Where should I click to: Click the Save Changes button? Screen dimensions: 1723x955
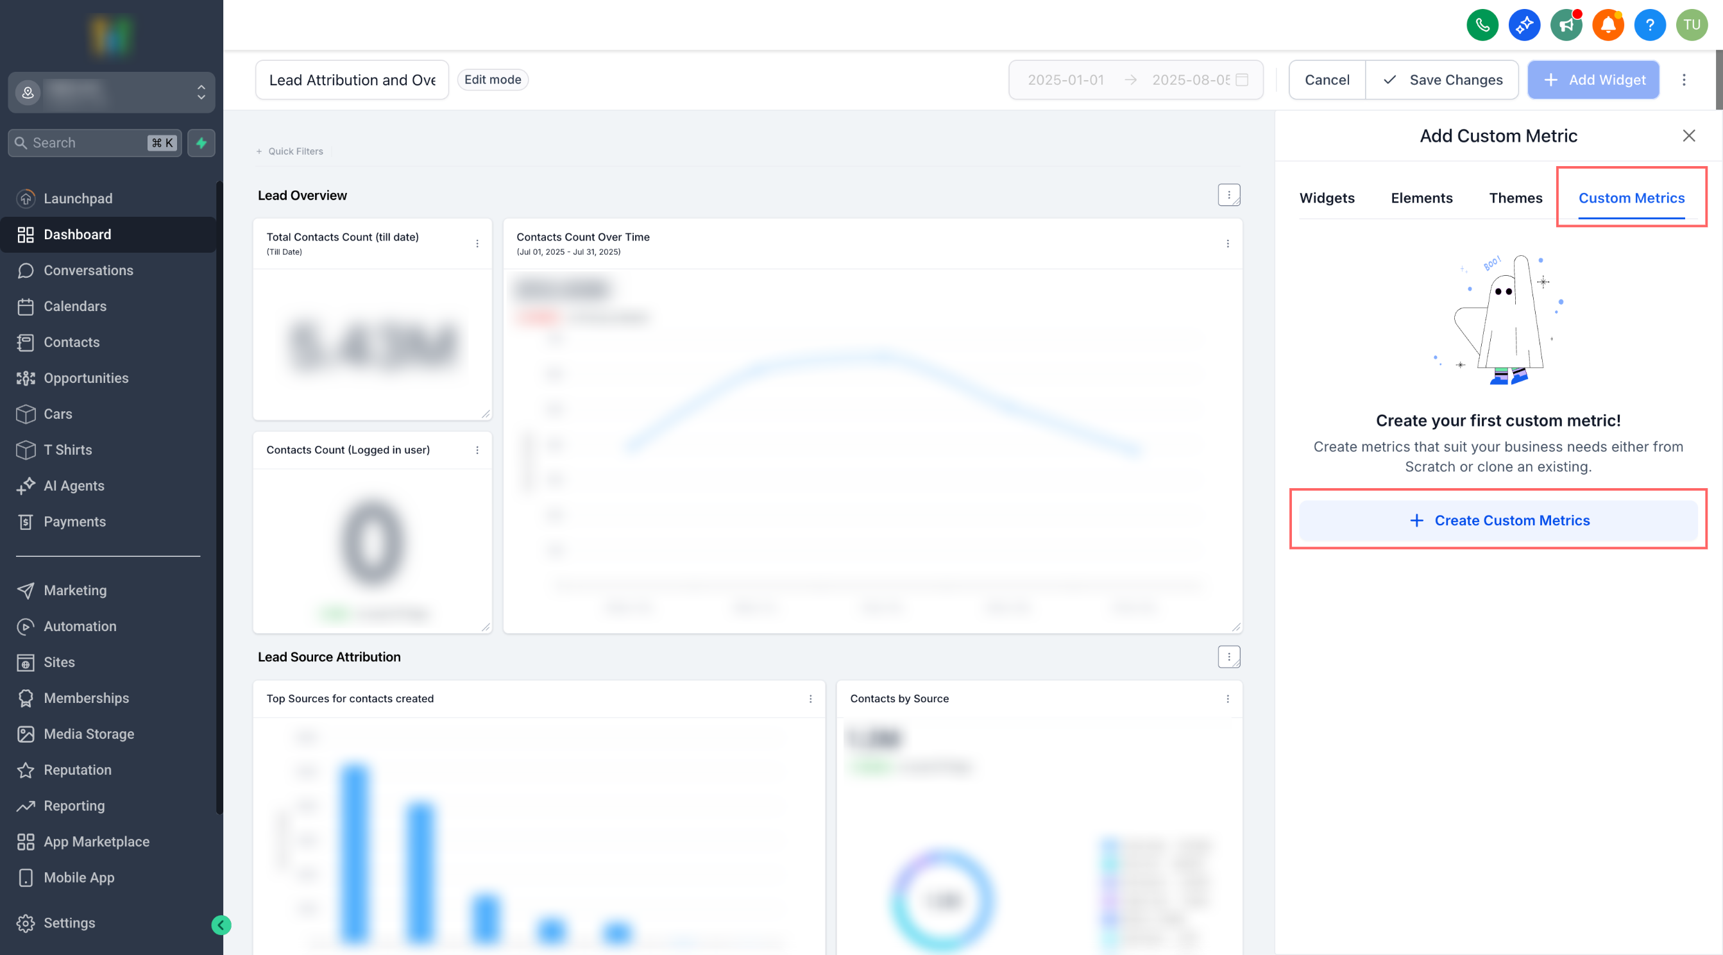point(1441,80)
